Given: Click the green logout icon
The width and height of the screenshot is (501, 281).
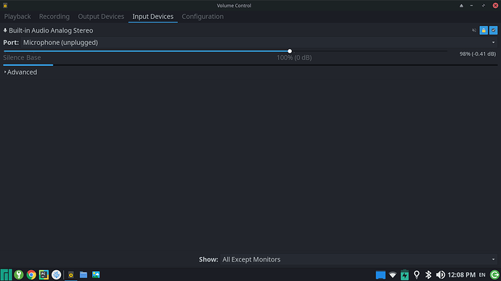Looking at the screenshot, I should [x=494, y=274].
